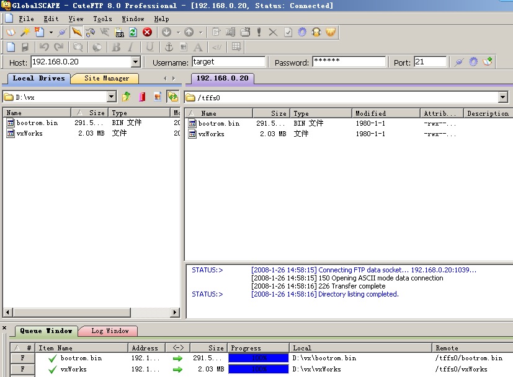
Task: Click the Insert Table grid icon
Action: tap(236, 47)
